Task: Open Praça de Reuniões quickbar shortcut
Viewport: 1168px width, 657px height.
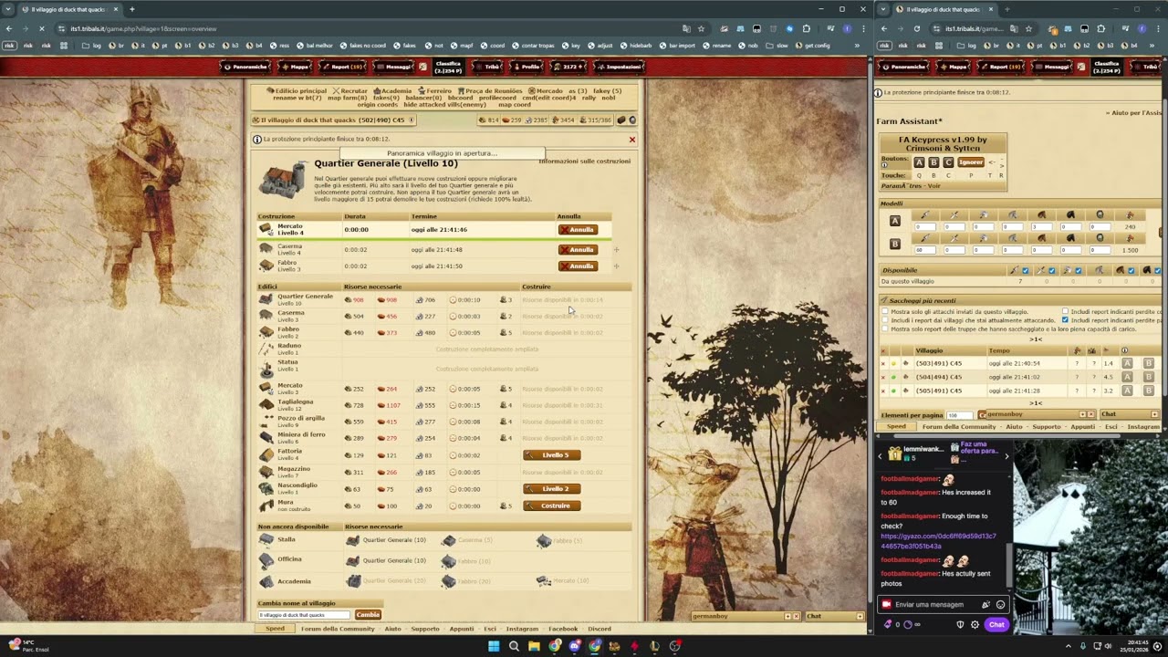Action: pyautogui.click(x=489, y=91)
